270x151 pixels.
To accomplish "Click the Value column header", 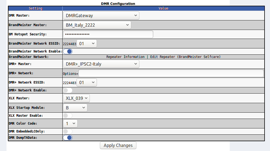I will coord(163,8).
